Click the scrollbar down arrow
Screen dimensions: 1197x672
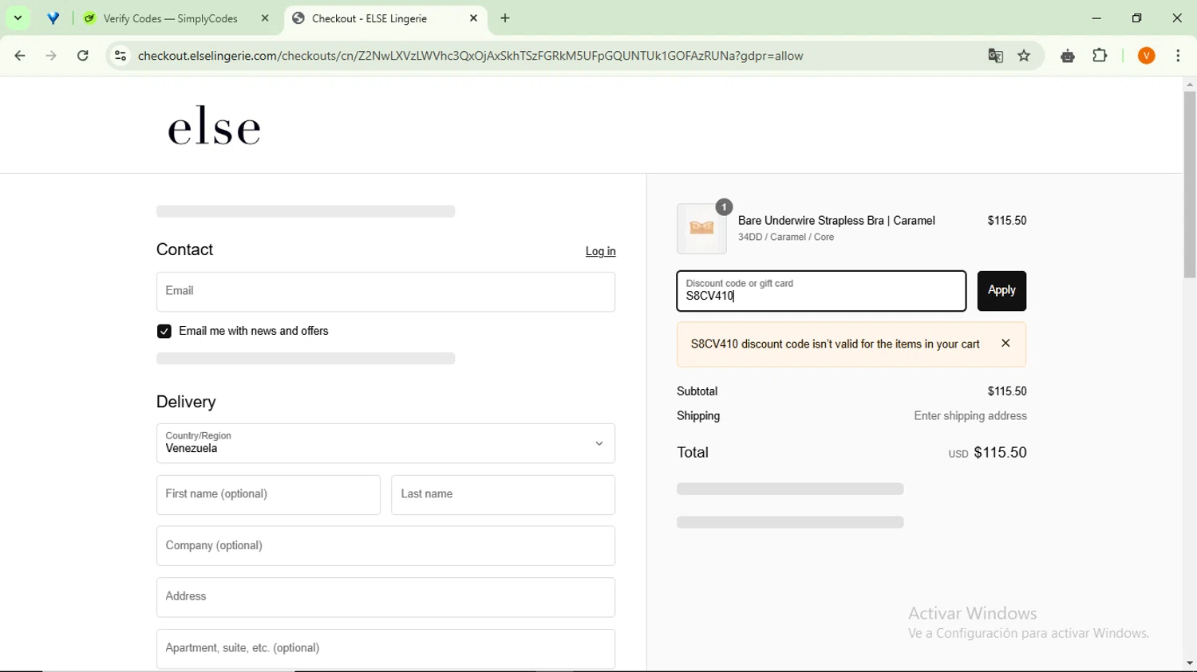click(x=1190, y=663)
